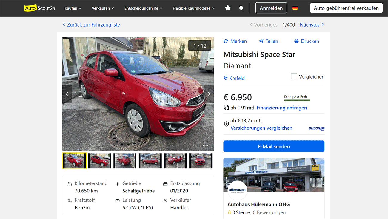Expand the Verkaufen dropdown menu

pos(103,8)
